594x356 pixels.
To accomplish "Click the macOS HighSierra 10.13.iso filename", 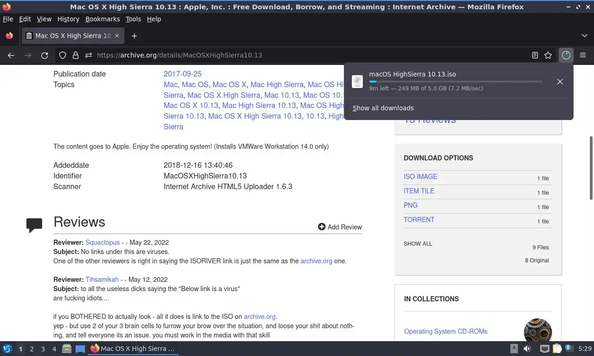I will pyautogui.click(x=413, y=74).
